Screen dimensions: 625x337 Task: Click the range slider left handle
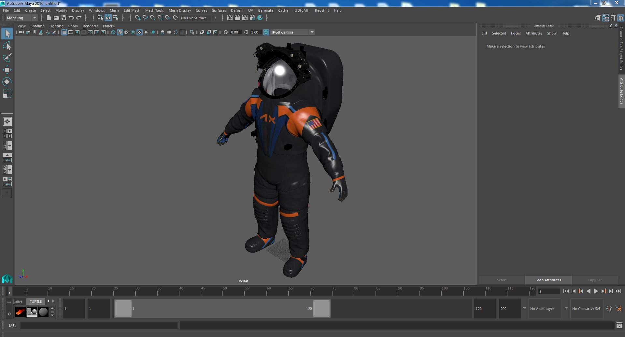[x=123, y=308]
